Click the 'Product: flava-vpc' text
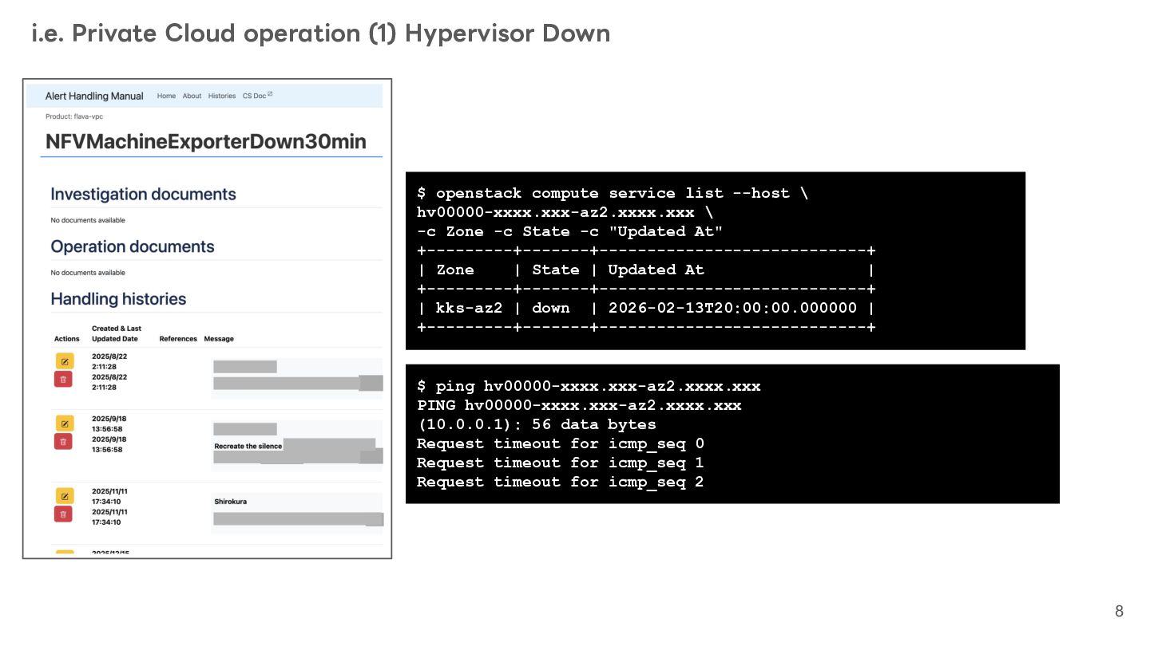Viewport: 1150px width, 646px height. [74, 116]
